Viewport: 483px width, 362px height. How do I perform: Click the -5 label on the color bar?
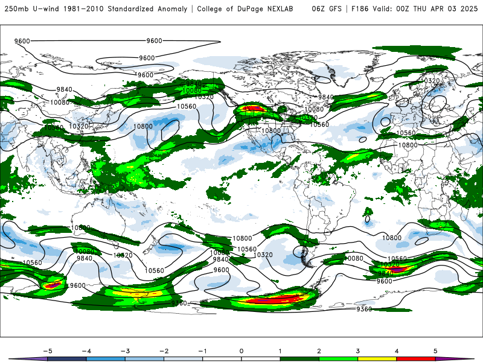click(x=47, y=351)
